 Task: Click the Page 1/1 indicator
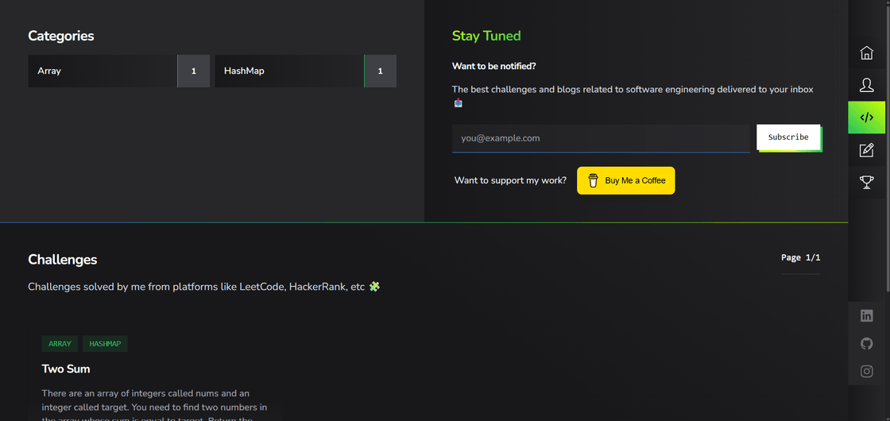800,257
